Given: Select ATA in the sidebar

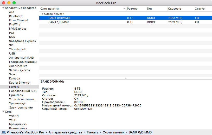Looking at the screenshot, I should (12, 12).
